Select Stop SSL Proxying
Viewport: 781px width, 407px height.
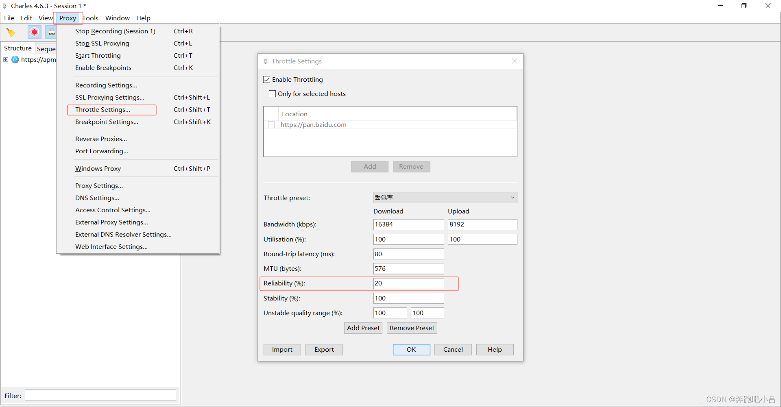tap(138, 44)
